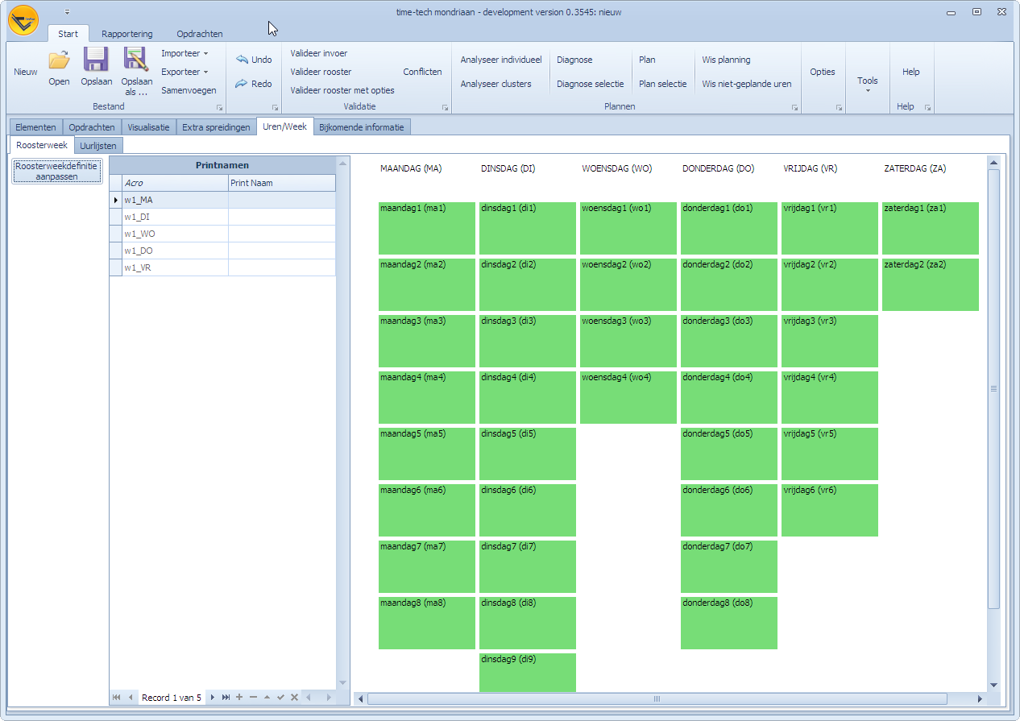The width and height of the screenshot is (1020, 721).
Task: Go to the next record in the navigator
Action: [213, 698]
